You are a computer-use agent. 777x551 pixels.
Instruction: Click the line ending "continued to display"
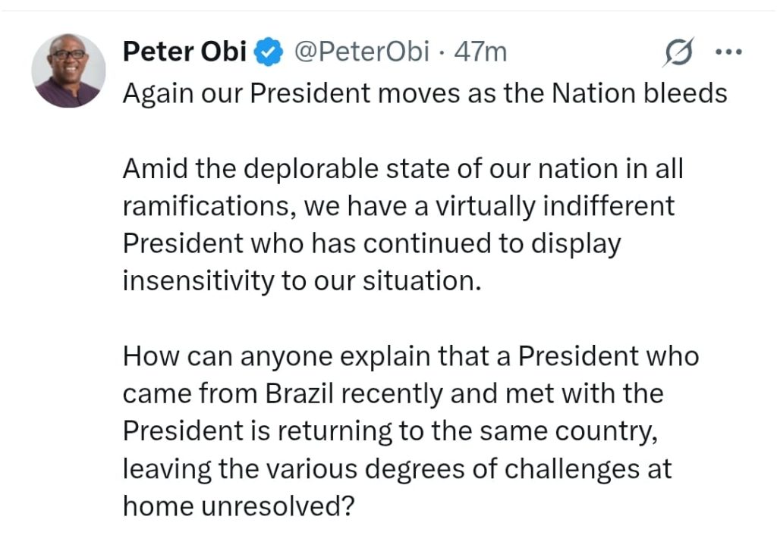372,244
